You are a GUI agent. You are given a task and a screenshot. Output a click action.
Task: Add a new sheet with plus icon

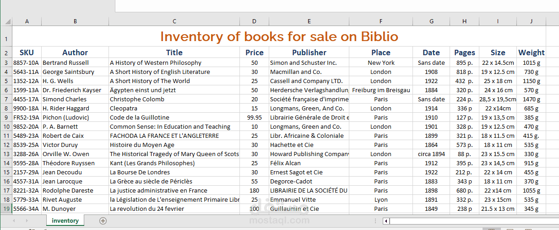coord(103,221)
